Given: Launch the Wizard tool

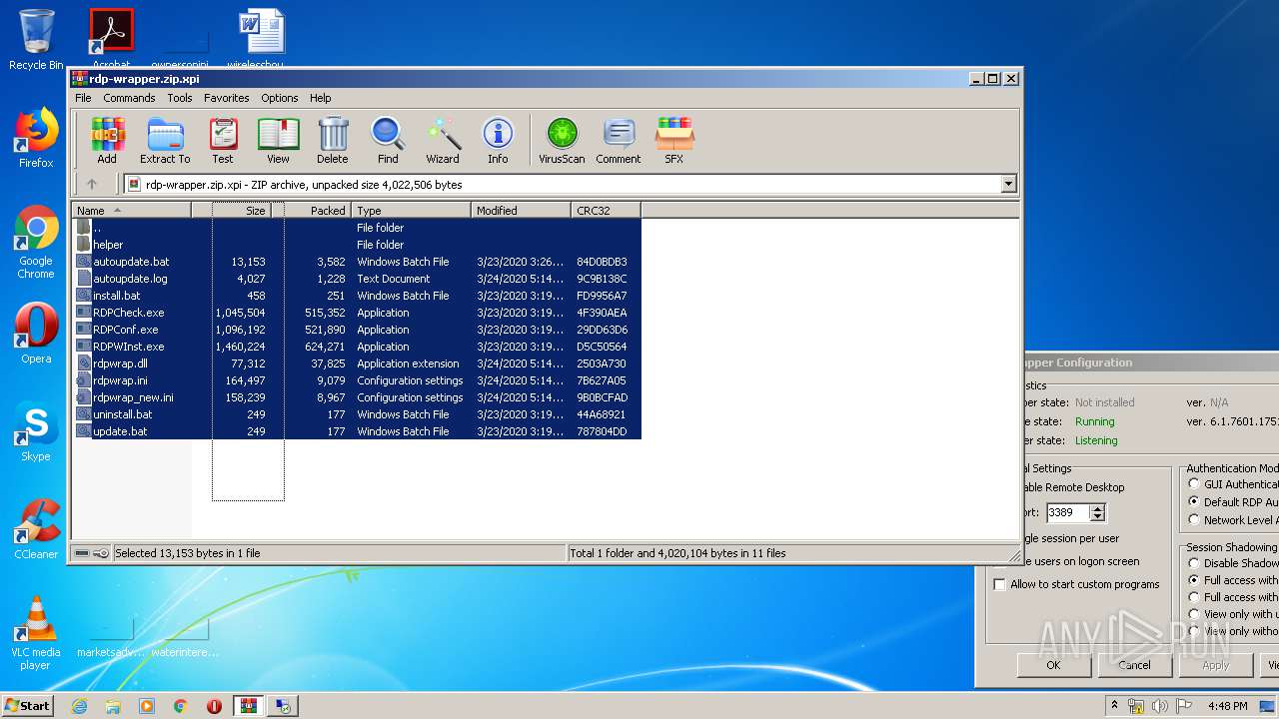Looking at the screenshot, I should (x=443, y=141).
